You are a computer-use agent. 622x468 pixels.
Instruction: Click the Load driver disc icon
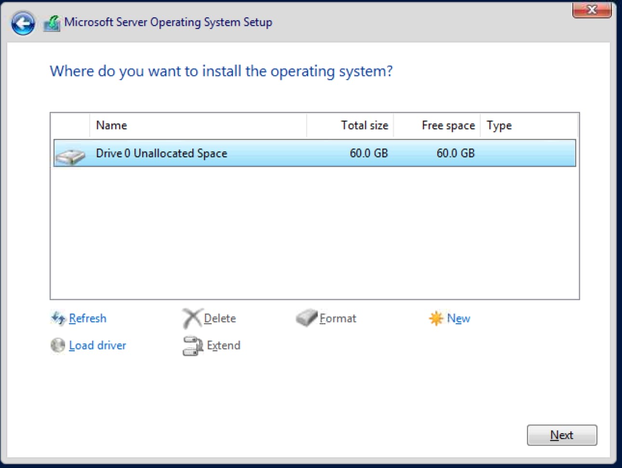(58, 345)
